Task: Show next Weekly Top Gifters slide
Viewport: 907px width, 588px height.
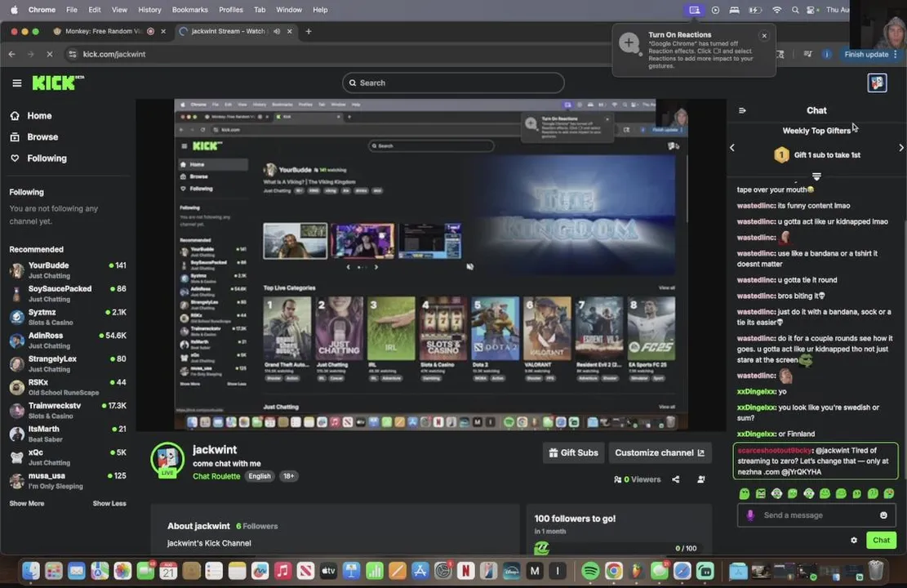Action: pyautogui.click(x=900, y=148)
